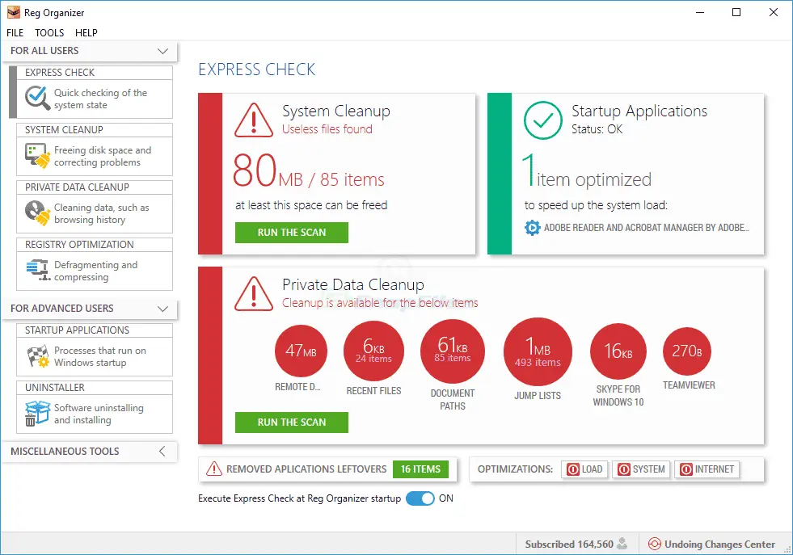Click the Startup Applications racing flag icon
The width and height of the screenshot is (793, 555).
click(38, 355)
